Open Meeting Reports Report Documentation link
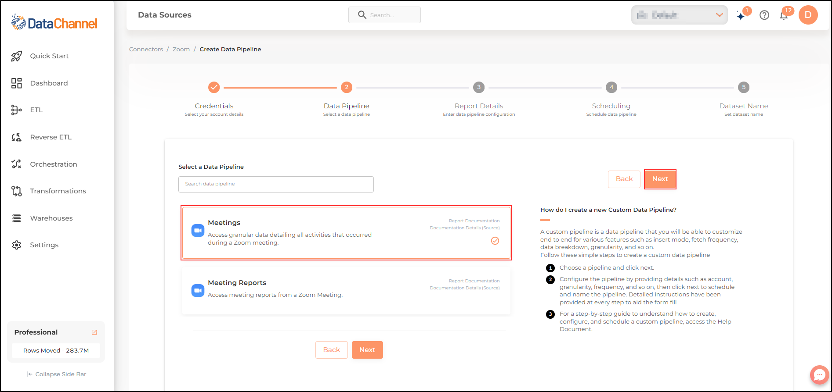The image size is (832, 392). point(474,281)
